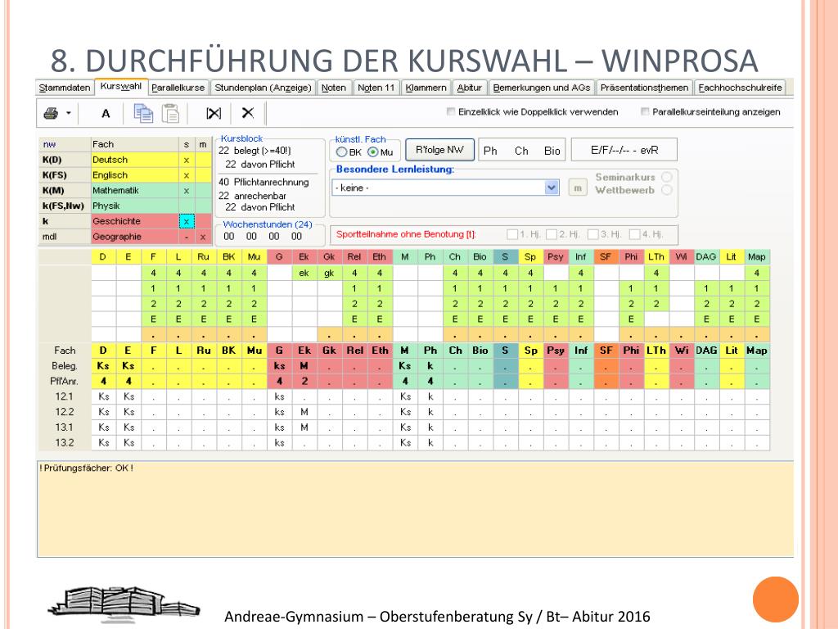Switch to the Fachhochschulreife tab
The height and width of the screenshot is (629, 838).
coord(740,88)
